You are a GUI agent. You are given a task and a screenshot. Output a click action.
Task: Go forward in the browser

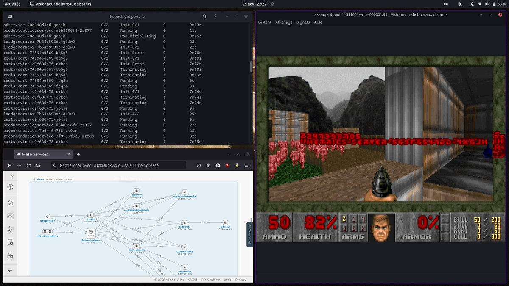tap(19, 165)
